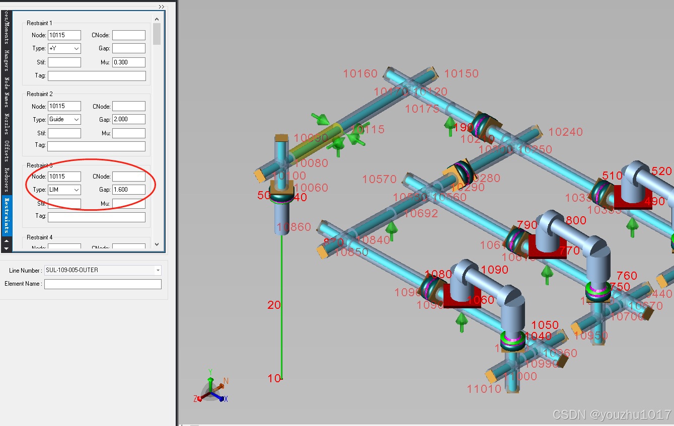Click the Restraint 1 Mu field showing 0.300
This screenshot has height=426, width=674.
[x=128, y=62]
